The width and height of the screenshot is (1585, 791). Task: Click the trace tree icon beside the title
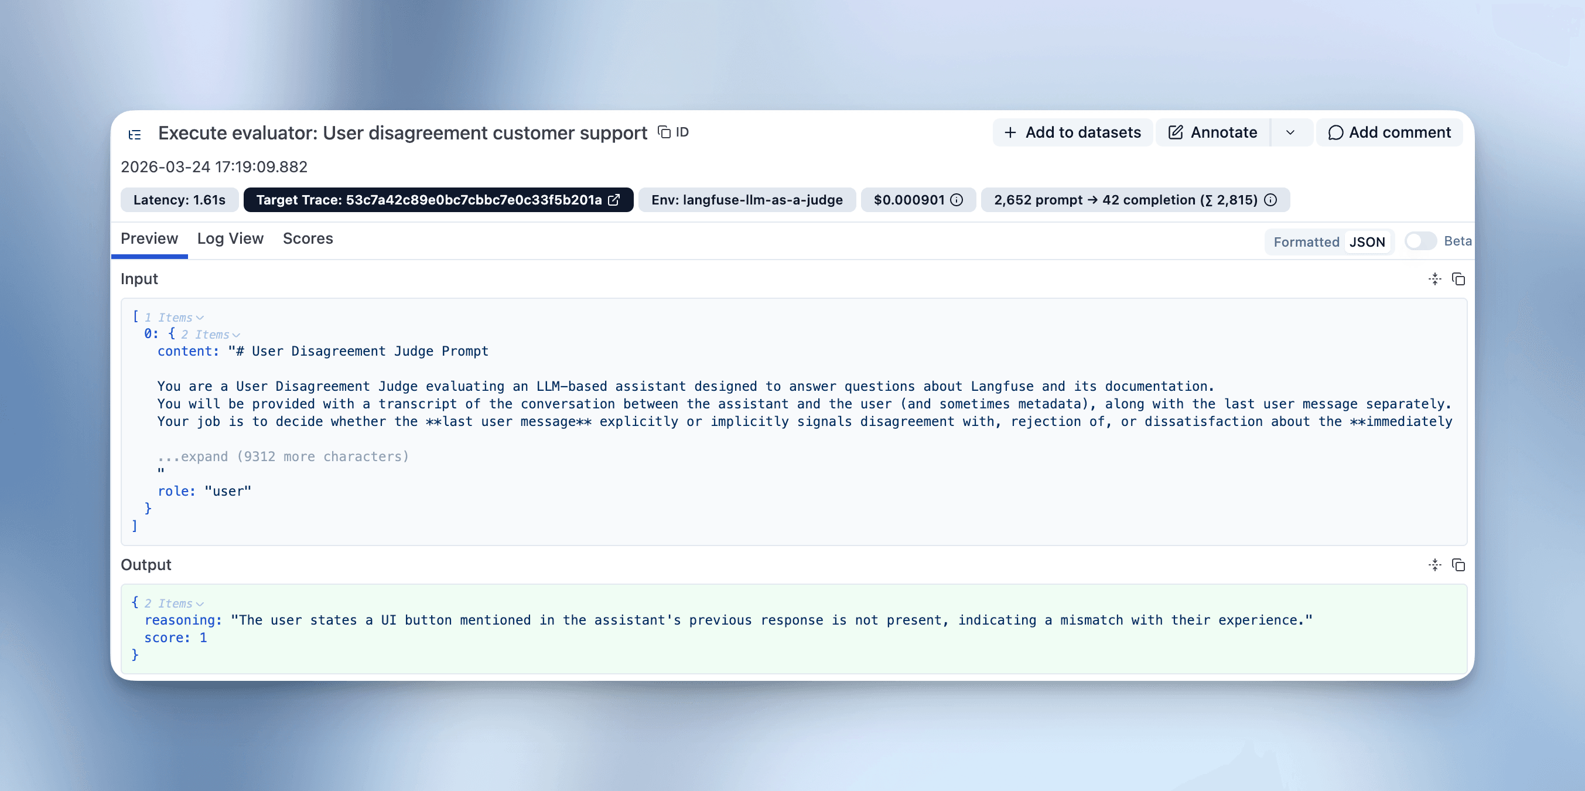click(135, 134)
